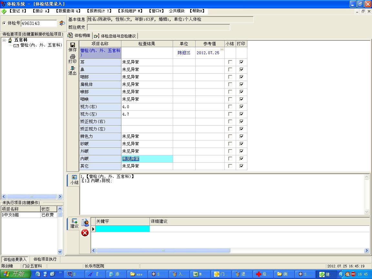Screen dimensions: 372x279
Task: Click the Excel taskbar item 'M...'
Action: 200,274
